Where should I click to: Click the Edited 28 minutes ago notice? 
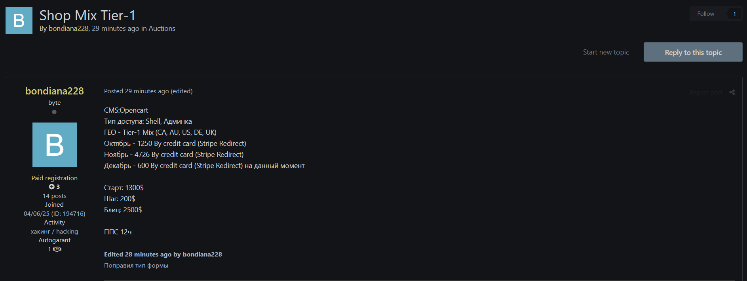pos(163,255)
